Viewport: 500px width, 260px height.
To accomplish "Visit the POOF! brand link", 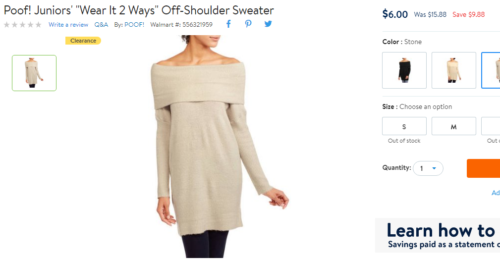I will coord(134,25).
